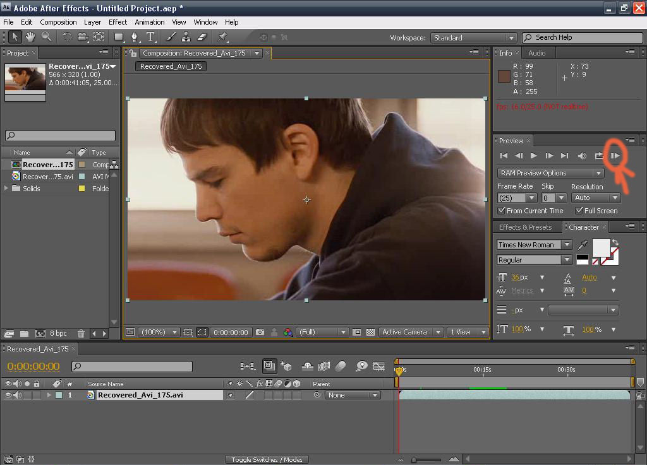Screen dimensions: 647x465
Task: Open the Animation menu
Action: (149, 22)
